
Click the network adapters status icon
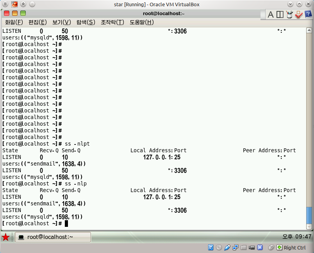(x=235, y=248)
